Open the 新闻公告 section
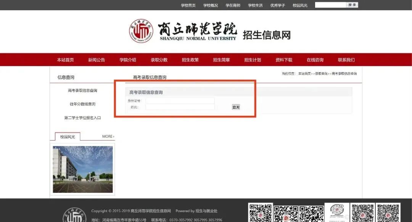 (x=97, y=60)
